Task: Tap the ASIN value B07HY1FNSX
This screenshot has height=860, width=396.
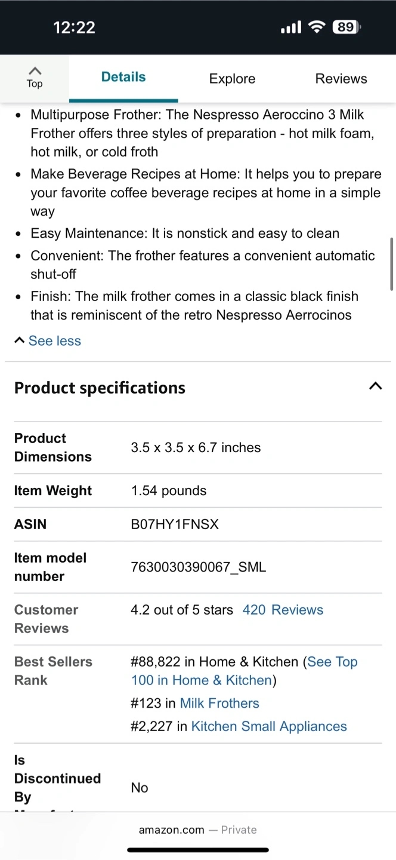Action: click(x=175, y=524)
